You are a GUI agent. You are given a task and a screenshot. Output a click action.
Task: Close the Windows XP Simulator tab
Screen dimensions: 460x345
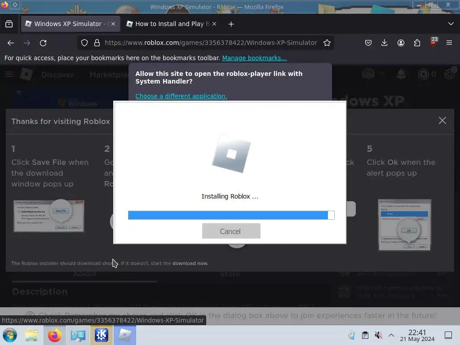click(x=113, y=24)
